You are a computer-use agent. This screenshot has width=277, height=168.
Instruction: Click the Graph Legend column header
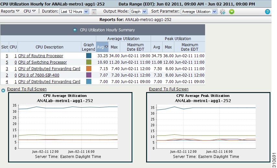(x=88, y=47)
